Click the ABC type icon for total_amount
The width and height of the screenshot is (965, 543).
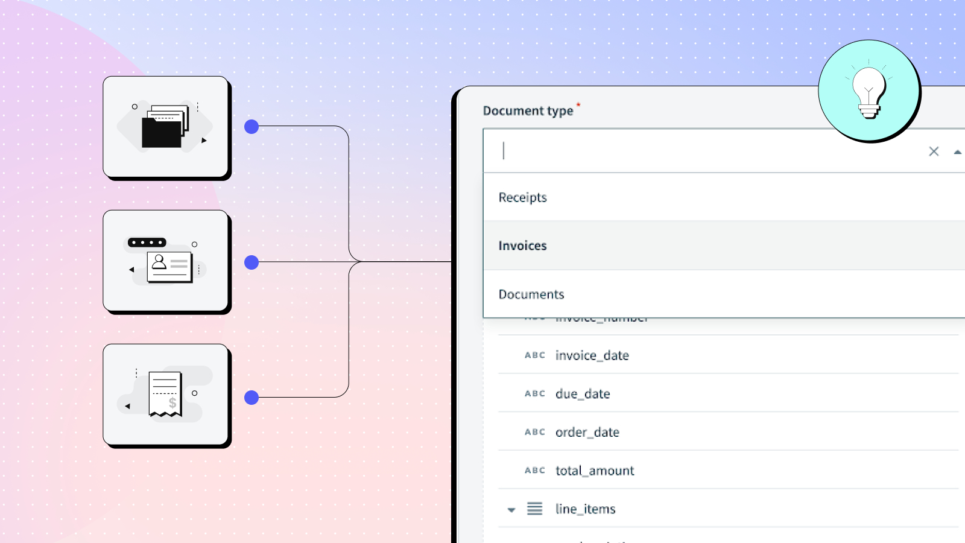pos(535,470)
